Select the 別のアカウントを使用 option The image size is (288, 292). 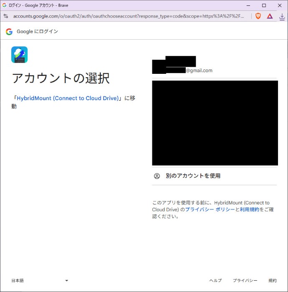(x=193, y=176)
